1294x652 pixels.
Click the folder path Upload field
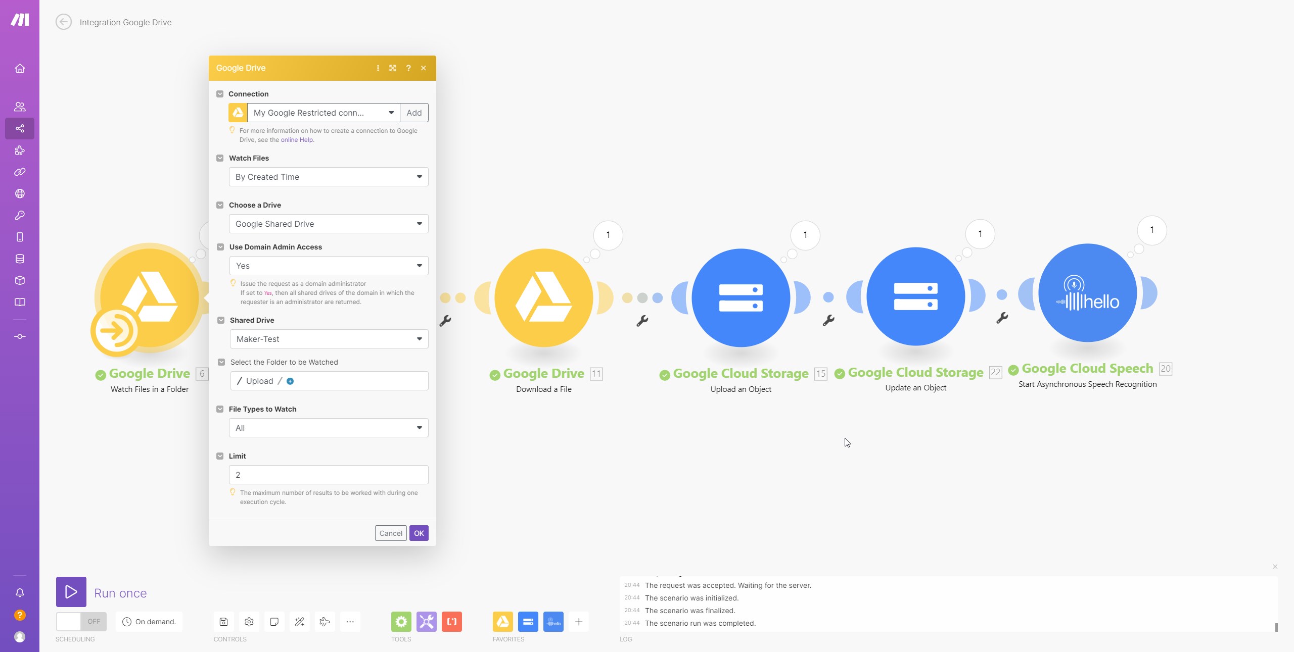(x=329, y=381)
